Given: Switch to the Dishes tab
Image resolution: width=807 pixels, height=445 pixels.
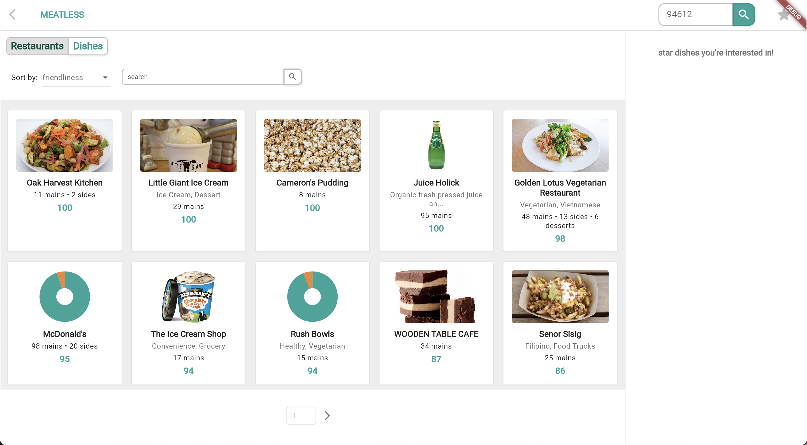Looking at the screenshot, I should pos(88,46).
